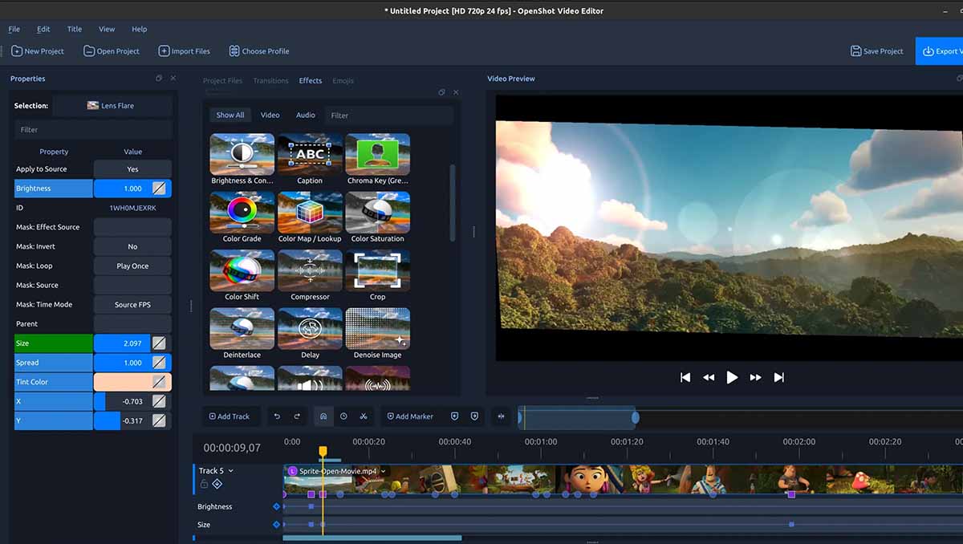Image resolution: width=963 pixels, height=544 pixels.
Task: Open X keyframe curve button
Action: 160,401
